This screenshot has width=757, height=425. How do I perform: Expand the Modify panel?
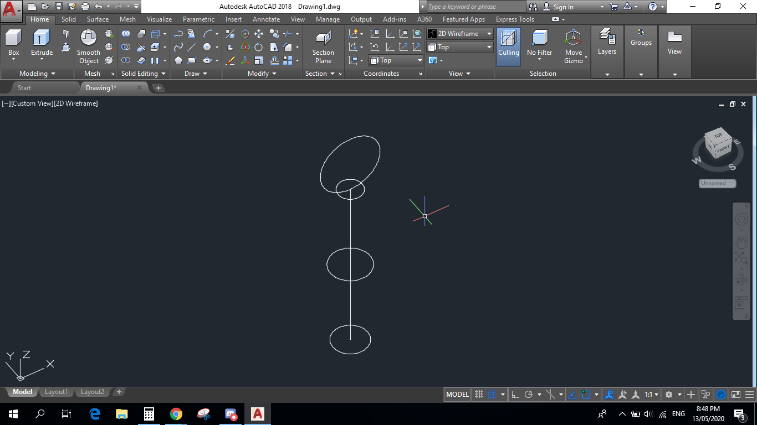[x=262, y=74]
